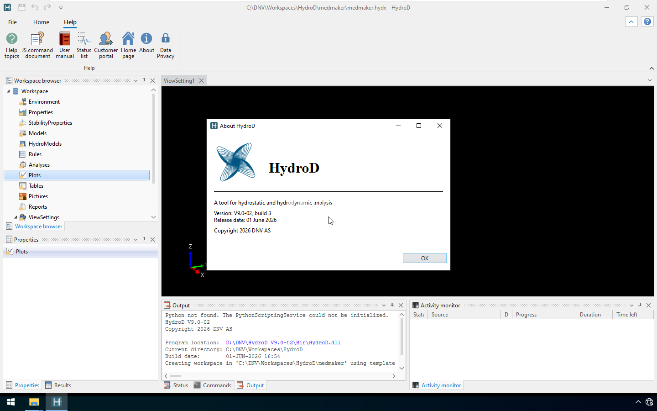This screenshot has width=657, height=411.
Task: Select ViewSettings tree node
Action: point(44,217)
